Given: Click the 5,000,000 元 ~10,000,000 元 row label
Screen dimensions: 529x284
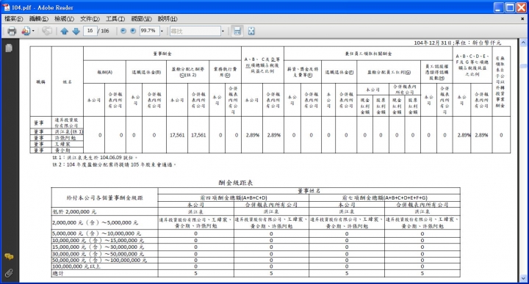Looking at the screenshot, I should pos(96,233).
